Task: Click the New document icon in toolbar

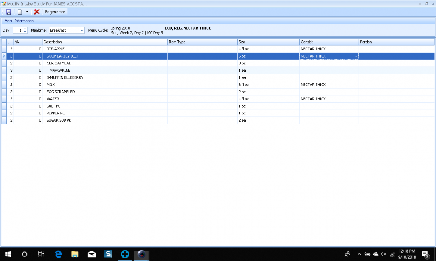Action: [x=20, y=12]
